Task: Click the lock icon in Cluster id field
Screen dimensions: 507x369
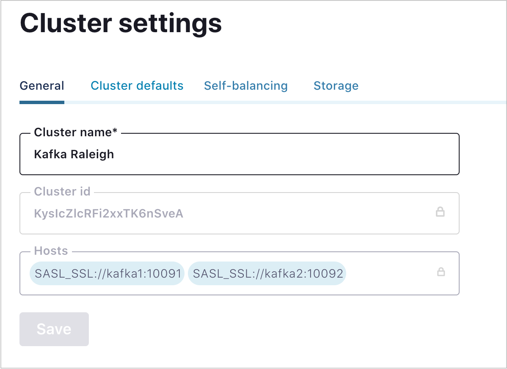Action: point(440,212)
